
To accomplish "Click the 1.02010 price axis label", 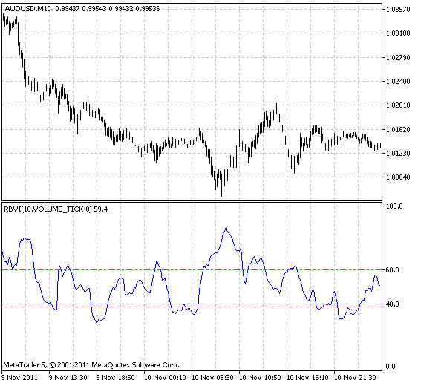I will point(398,105).
